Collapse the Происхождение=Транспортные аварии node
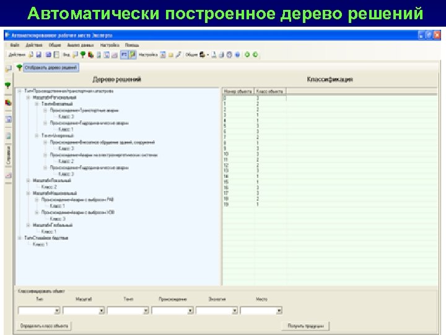Image resolution: width=446 pixels, height=335 pixels. [x=45, y=110]
